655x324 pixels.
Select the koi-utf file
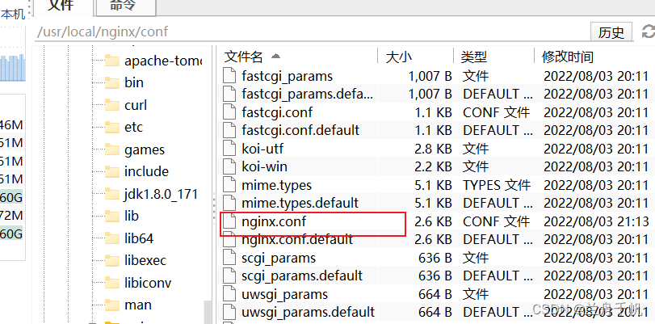262,149
